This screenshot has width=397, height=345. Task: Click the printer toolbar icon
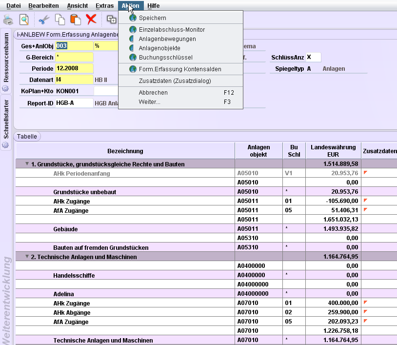[x=8, y=20]
